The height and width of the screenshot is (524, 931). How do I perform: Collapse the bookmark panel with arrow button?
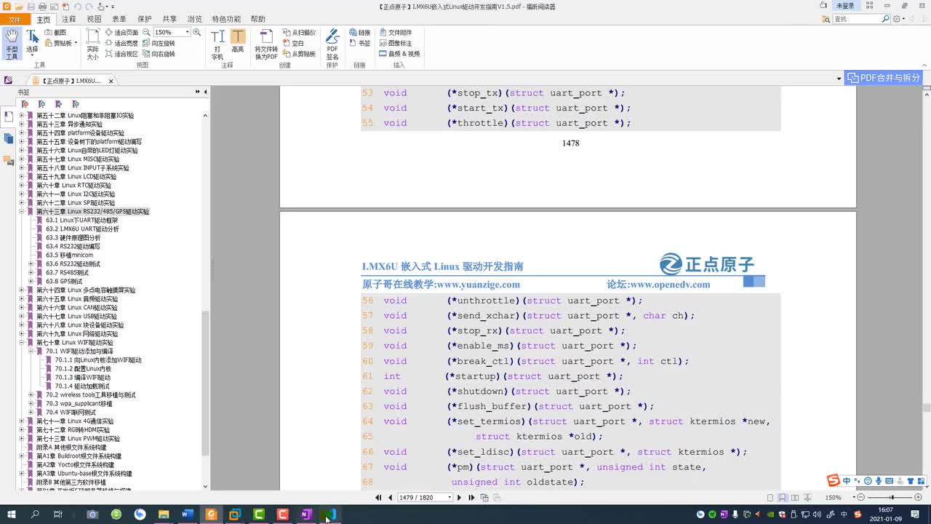tap(205, 92)
